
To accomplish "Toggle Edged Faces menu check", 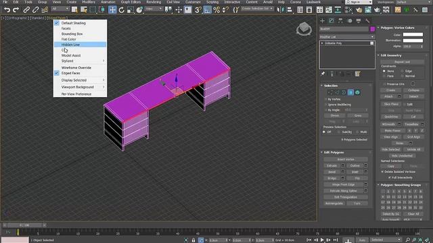I will [x=57, y=73].
